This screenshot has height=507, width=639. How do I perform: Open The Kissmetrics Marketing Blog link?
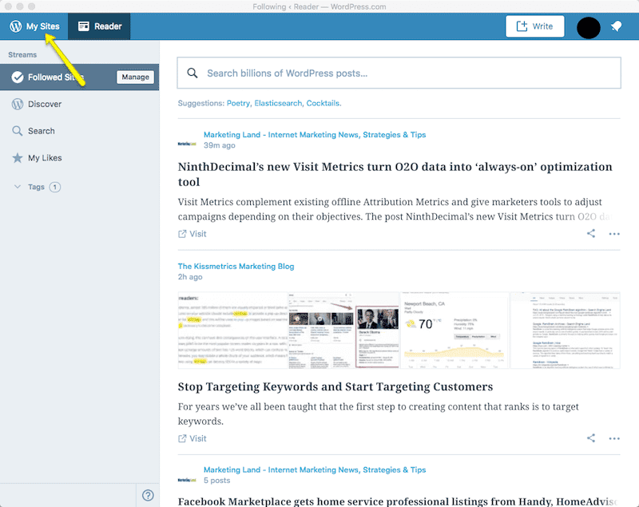(236, 266)
